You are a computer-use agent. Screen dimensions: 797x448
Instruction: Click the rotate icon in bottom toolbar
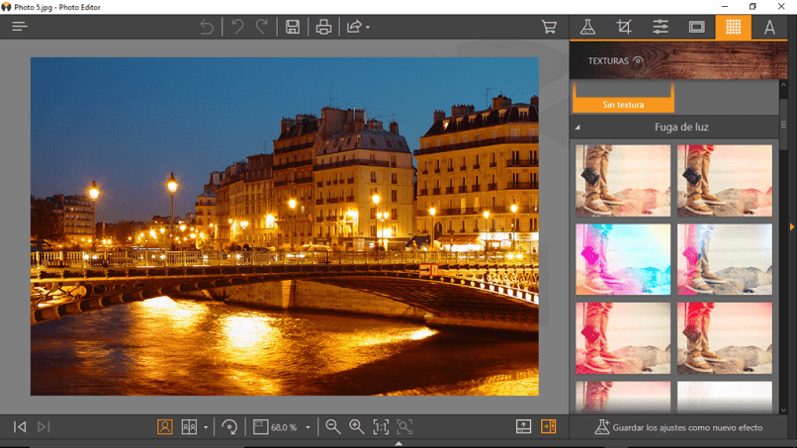tap(229, 426)
